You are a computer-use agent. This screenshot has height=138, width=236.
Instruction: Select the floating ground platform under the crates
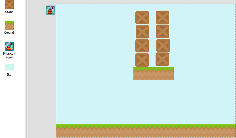[154, 73]
